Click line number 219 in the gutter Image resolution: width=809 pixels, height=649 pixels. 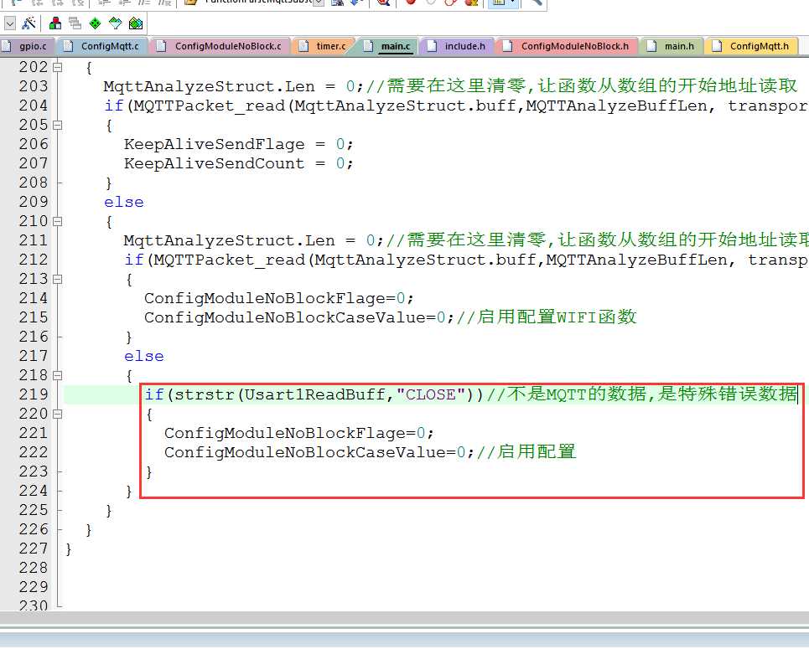[33, 394]
